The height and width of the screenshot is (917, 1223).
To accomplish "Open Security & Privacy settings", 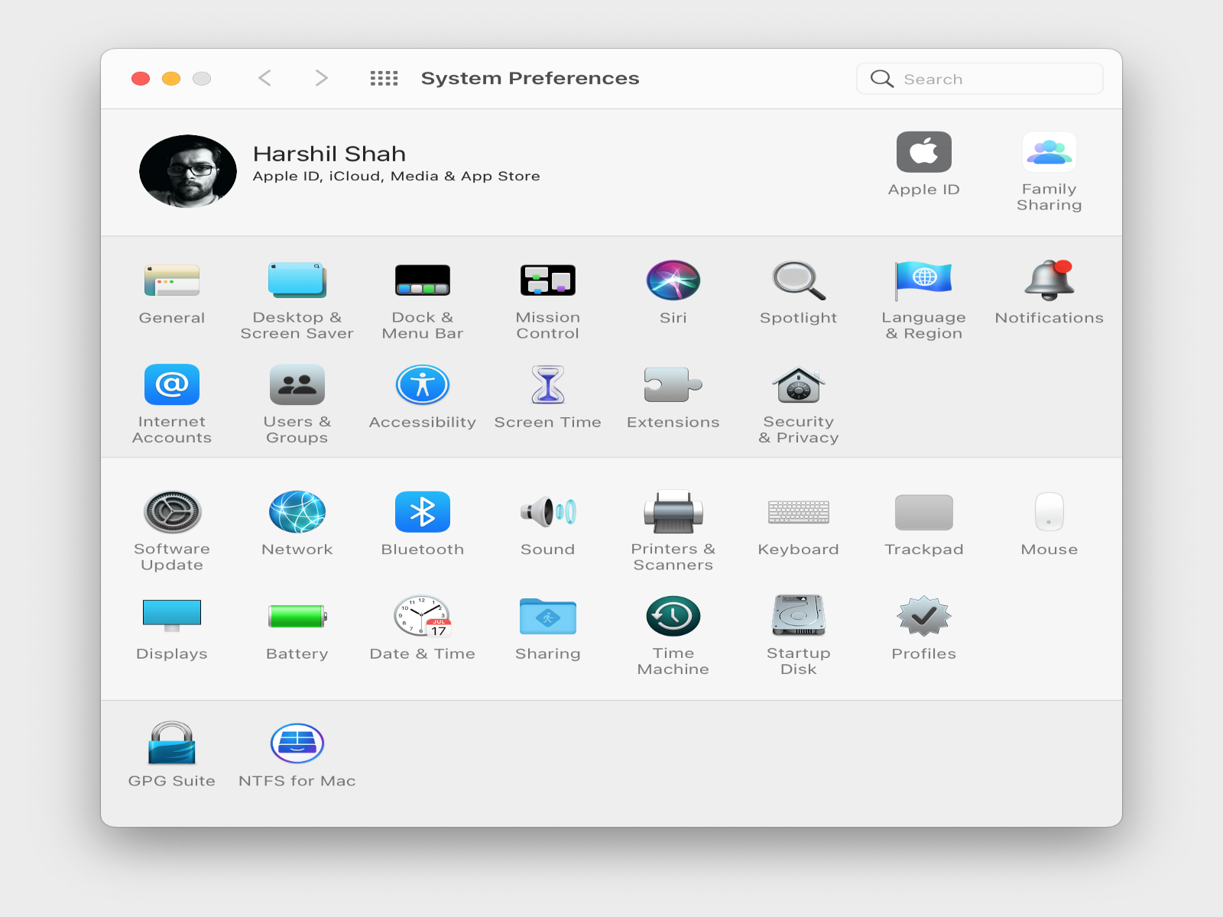I will pyautogui.click(x=798, y=385).
